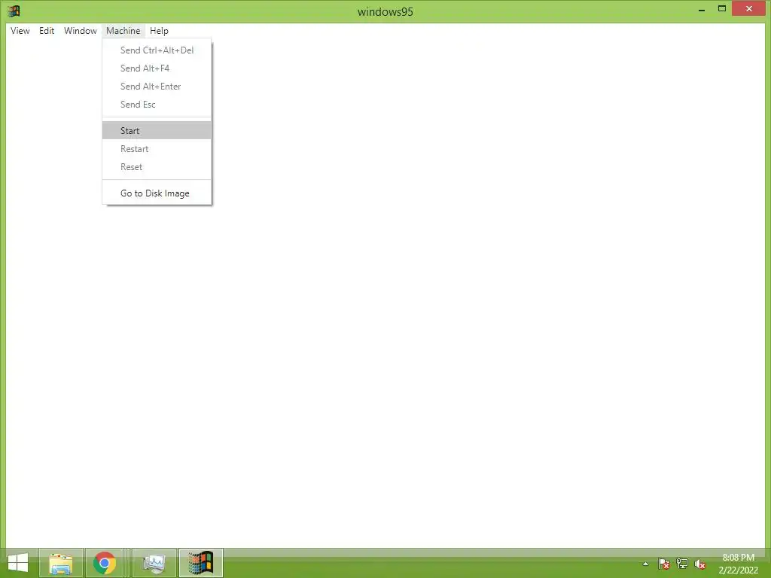The height and width of the screenshot is (578, 771).
Task: Launch Google Chrome from the taskbar
Action: [x=105, y=563]
